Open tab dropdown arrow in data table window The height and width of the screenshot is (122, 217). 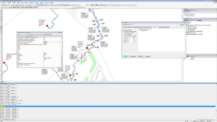pos(61,36)
